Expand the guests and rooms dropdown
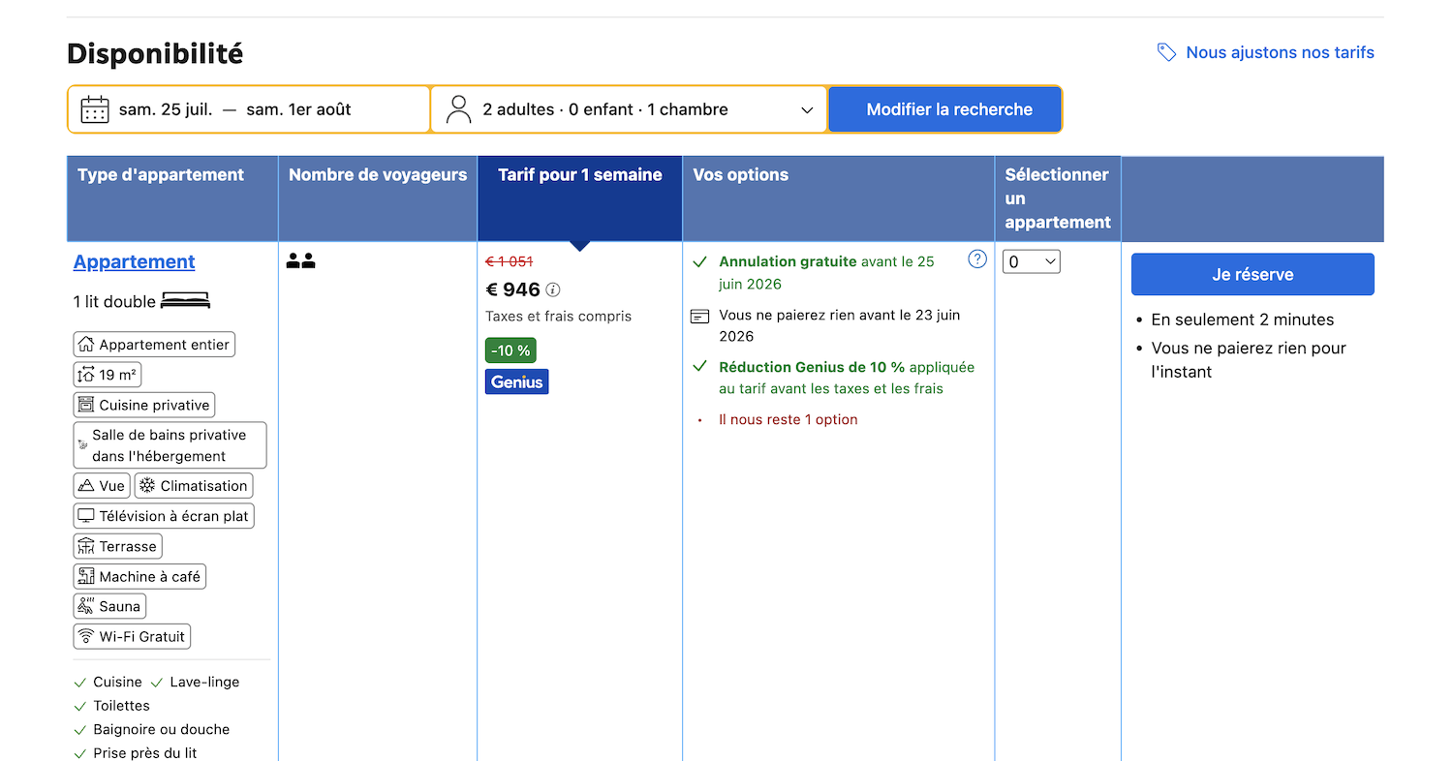The image size is (1453, 761). click(809, 108)
